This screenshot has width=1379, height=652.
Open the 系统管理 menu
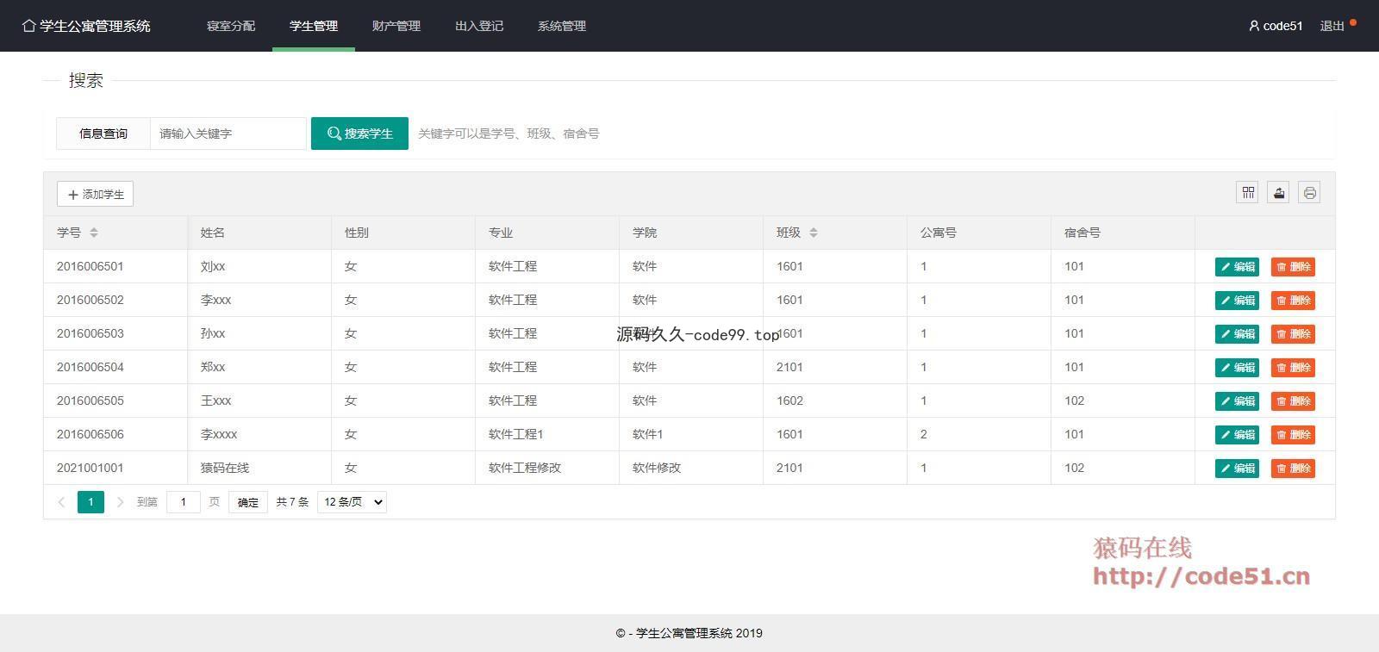point(562,26)
